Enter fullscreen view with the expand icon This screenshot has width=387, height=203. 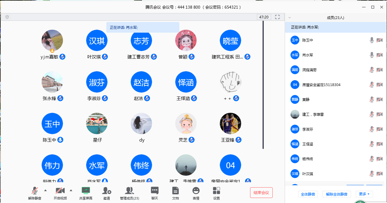(277, 17)
